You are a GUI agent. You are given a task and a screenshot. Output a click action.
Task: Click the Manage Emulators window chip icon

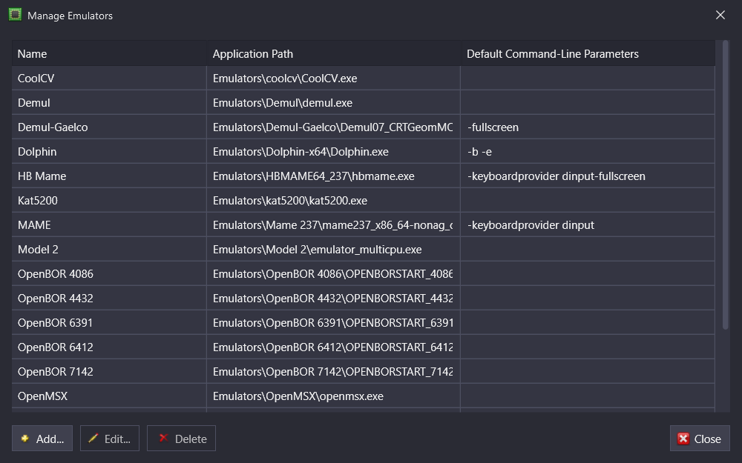[x=15, y=15]
